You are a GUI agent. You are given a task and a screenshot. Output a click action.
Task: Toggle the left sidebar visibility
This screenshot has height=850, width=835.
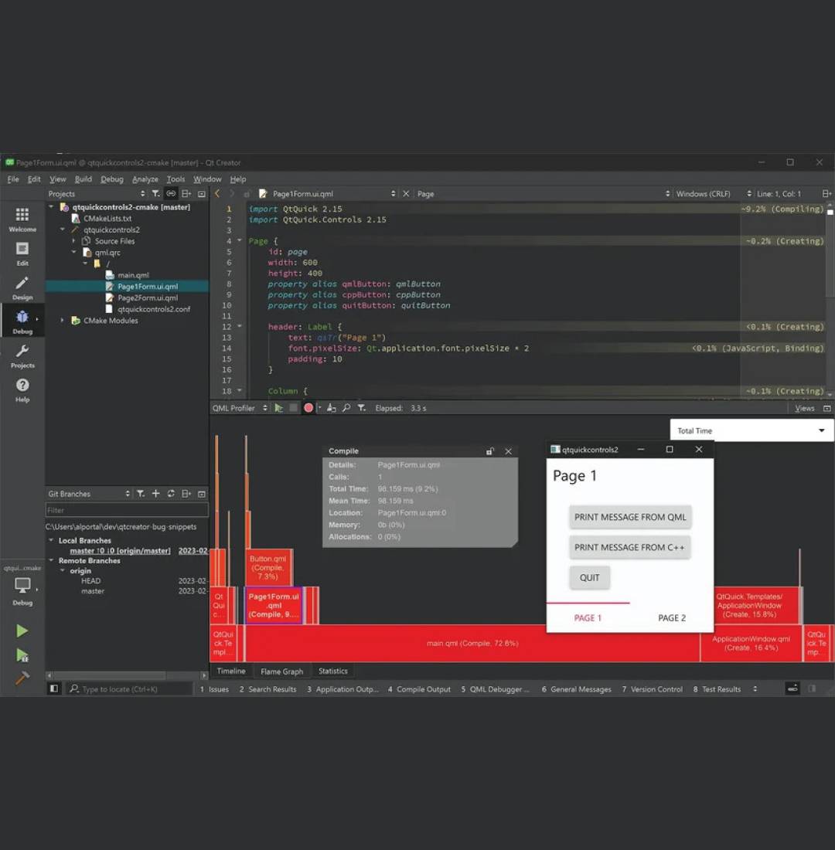53,688
